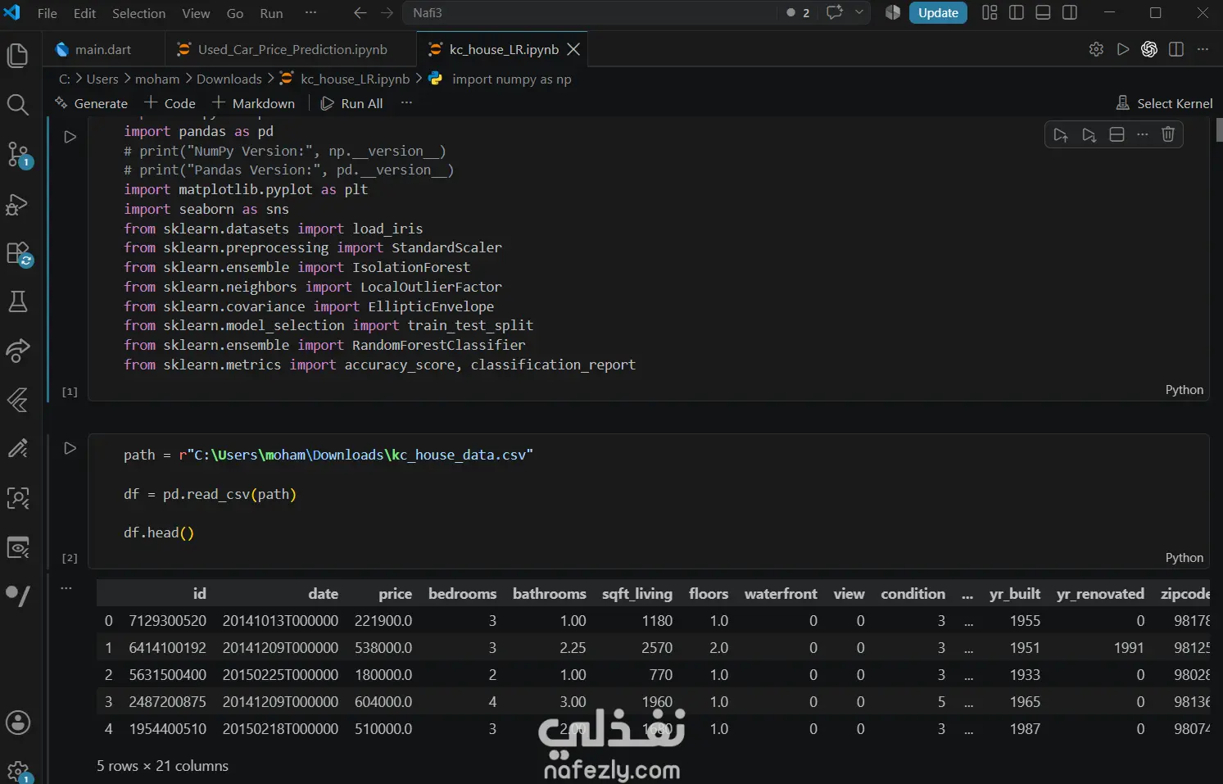The width and height of the screenshot is (1223, 784).
Task: Open notebook toolbar overflow ellipsis after Run All
Action: [x=406, y=103]
